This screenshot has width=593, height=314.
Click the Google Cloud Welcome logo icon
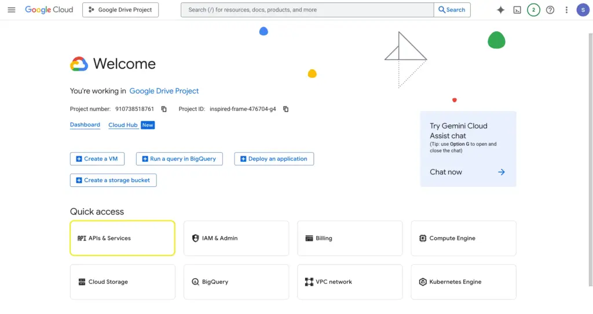pos(79,64)
